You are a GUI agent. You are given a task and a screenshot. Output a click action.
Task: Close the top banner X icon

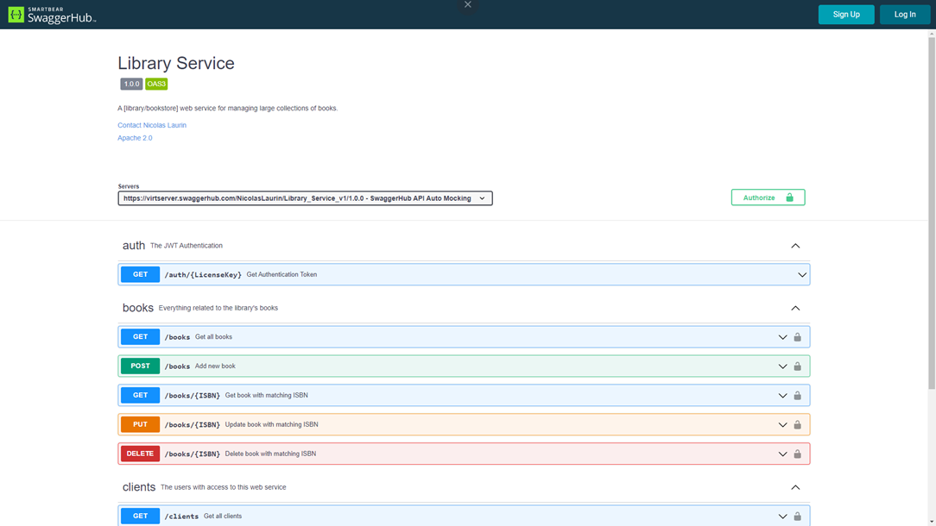coord(468,5)
